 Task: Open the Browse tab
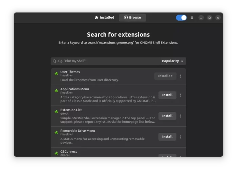(133, 18)
